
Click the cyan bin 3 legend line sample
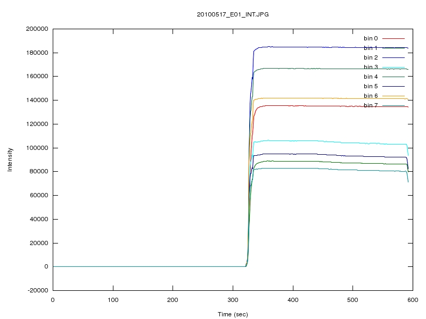[x=394, y=67]
